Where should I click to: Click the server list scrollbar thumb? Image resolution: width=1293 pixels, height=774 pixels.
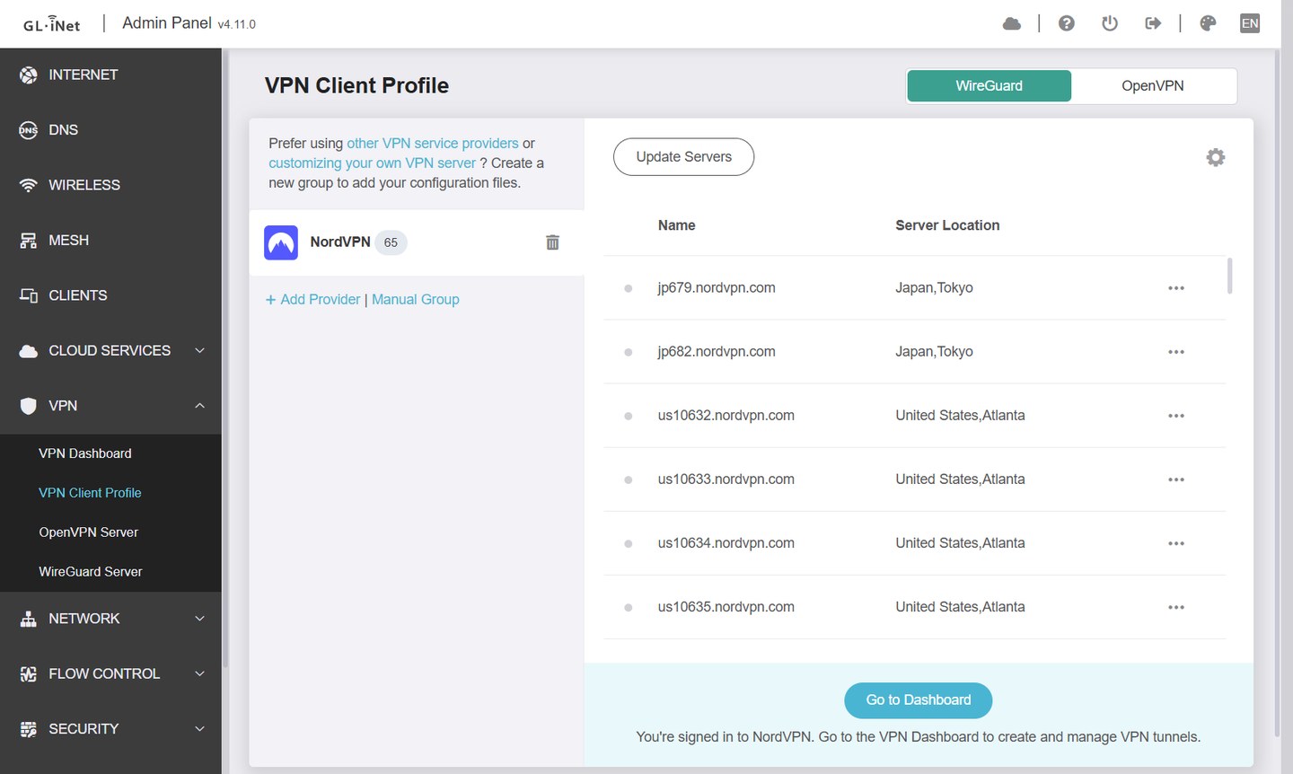(x=1229, y=276)
